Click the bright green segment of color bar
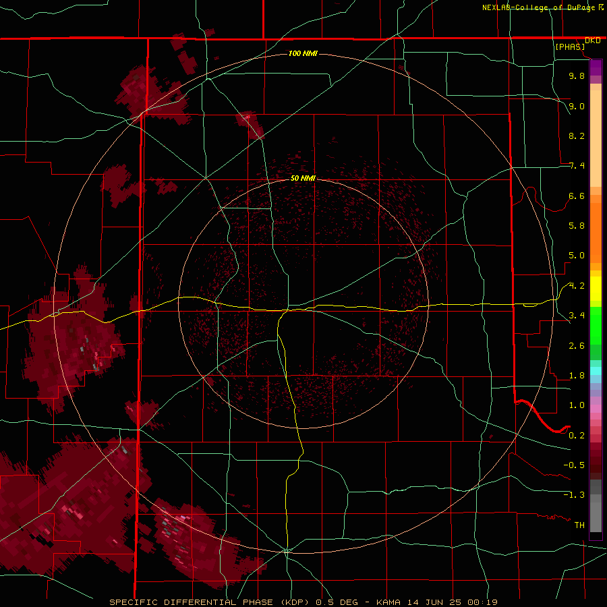Screen dimensions: 607x607 596,324
